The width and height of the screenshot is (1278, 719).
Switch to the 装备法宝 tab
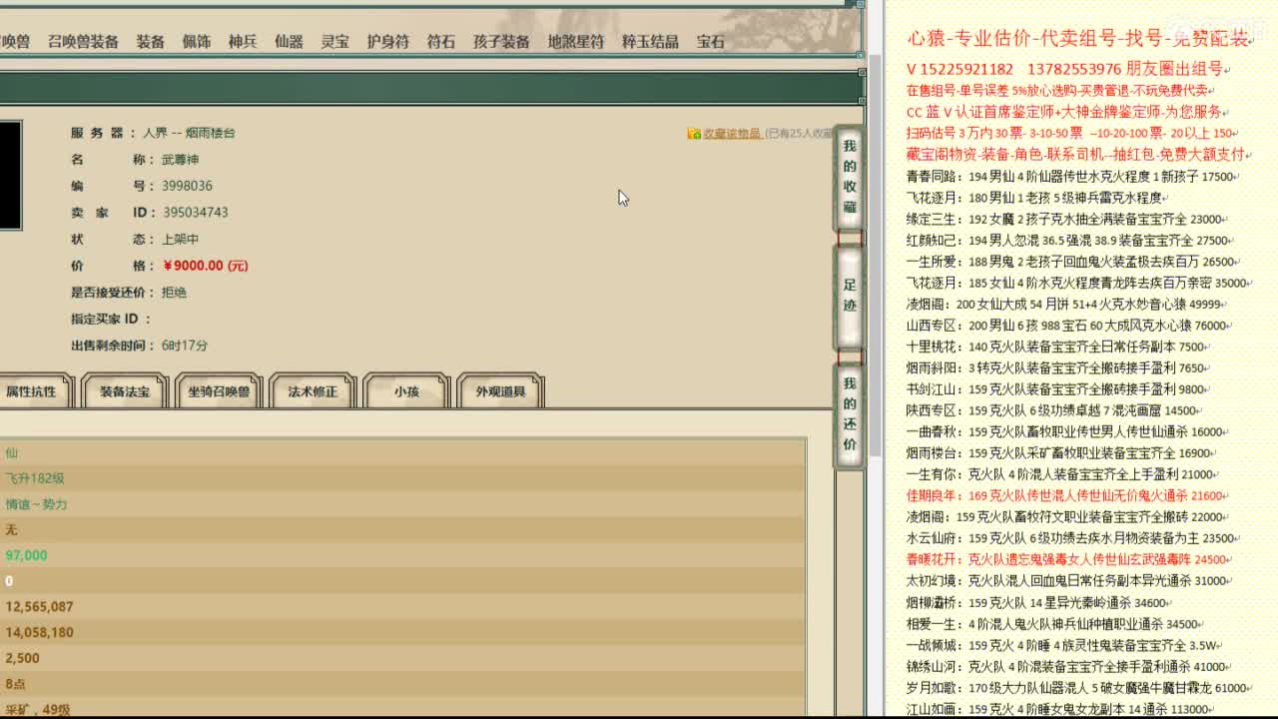[x=124, y=391]
